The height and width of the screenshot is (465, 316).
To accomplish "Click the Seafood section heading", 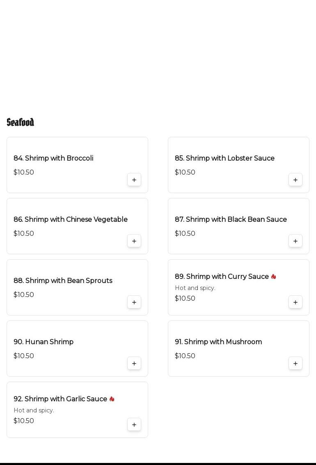I will pos(21,122).
